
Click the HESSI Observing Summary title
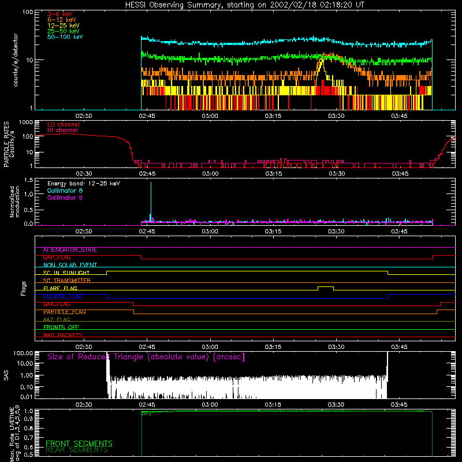244,5
